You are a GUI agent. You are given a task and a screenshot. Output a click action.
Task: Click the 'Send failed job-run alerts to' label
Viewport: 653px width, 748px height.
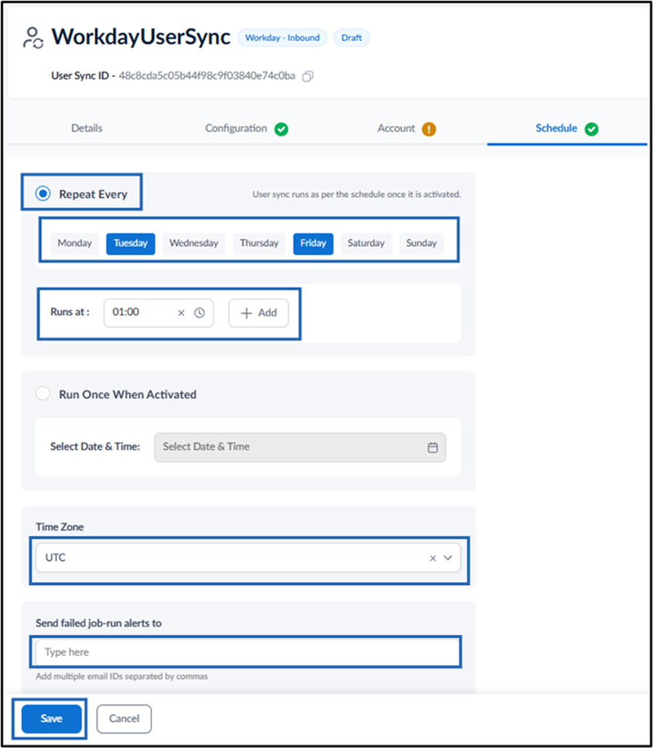pyautogui.click(x=98, y=623)
